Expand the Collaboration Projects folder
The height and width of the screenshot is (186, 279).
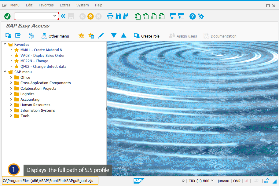pyautogui.click(x=11, y=88)
